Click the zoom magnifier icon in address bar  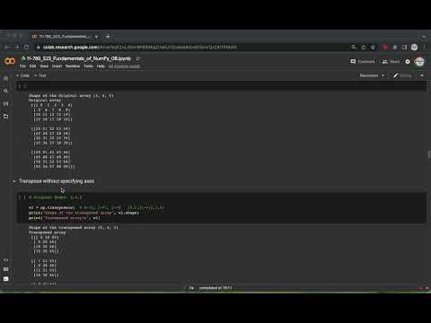click(x=354, y=47)
